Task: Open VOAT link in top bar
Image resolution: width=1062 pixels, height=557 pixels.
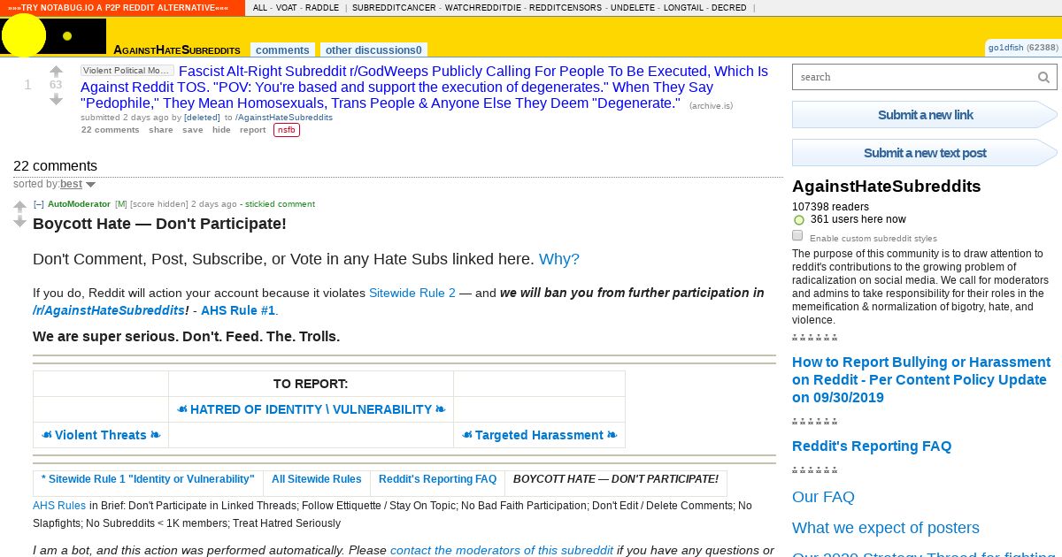Action: tap(287, 8)
